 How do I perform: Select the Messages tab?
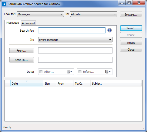pyautogui.click(x=13, y=23)
